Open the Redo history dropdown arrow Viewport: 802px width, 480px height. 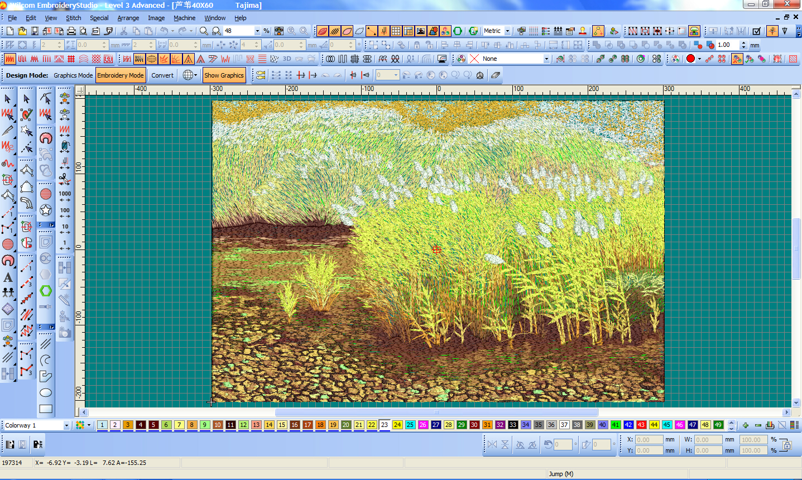(191, 31)
